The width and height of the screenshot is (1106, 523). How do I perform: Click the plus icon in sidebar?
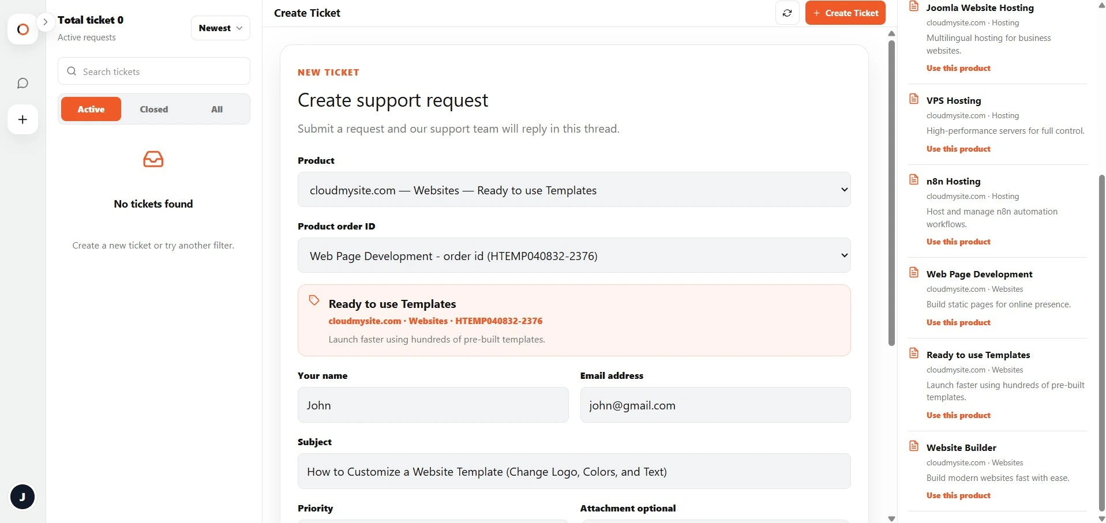[23, 119]
